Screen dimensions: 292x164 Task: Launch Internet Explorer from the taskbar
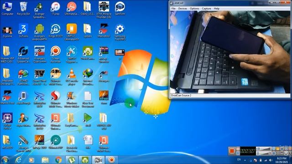(18, 160)
